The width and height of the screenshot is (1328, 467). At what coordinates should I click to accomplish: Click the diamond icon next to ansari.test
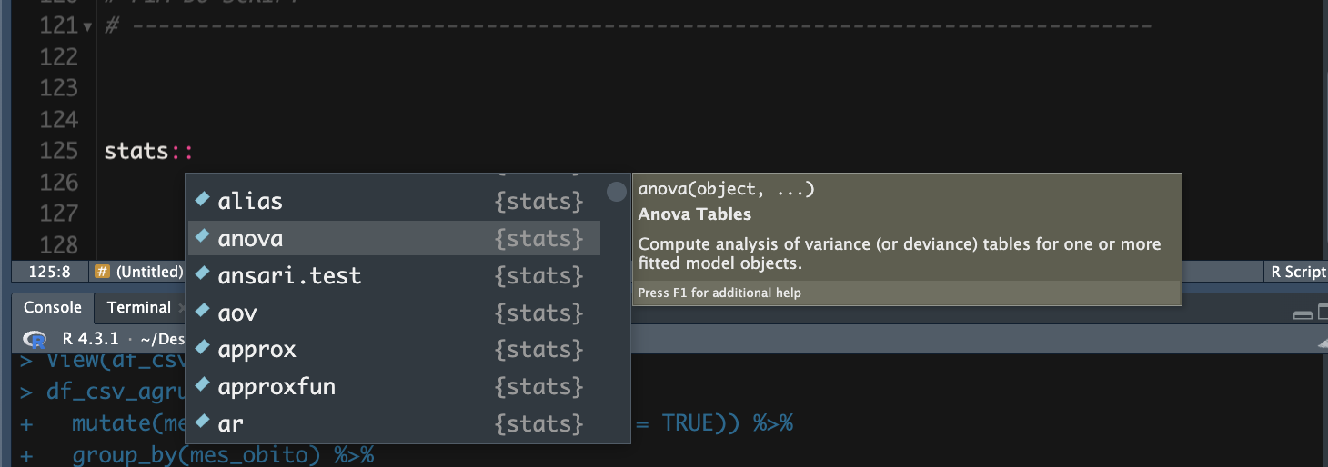[202, 275]
